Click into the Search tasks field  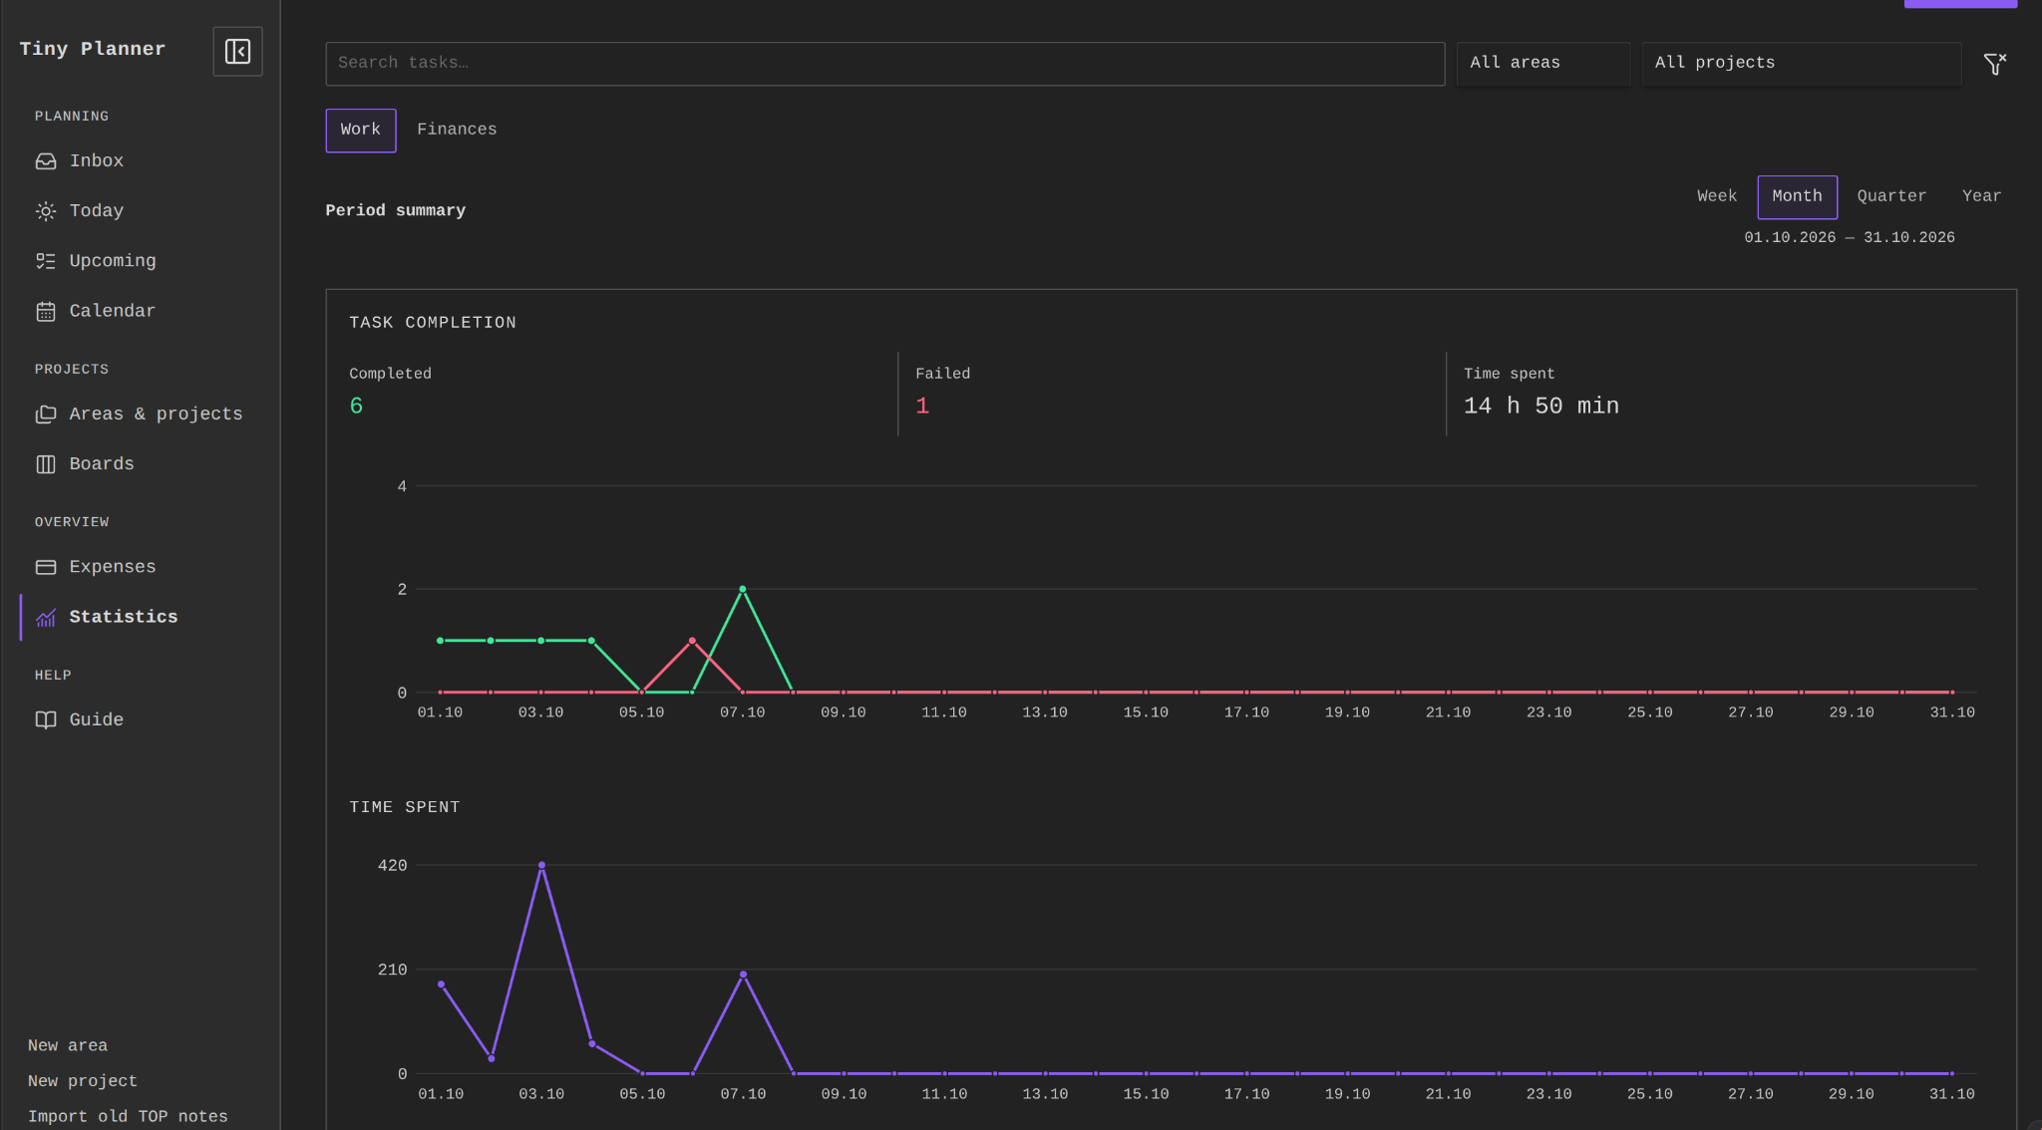[884, 63]
